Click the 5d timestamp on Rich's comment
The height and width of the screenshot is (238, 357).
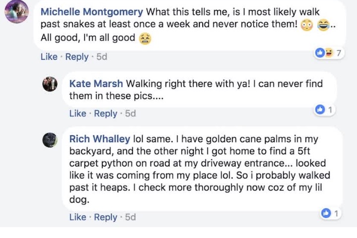coord(130,217)
